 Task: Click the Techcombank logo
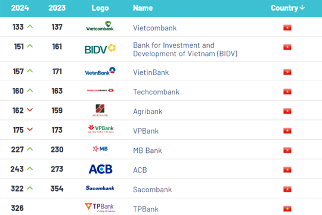pos(100,90)
